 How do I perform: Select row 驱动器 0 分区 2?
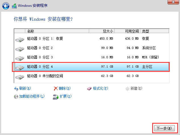pos(92,48)
